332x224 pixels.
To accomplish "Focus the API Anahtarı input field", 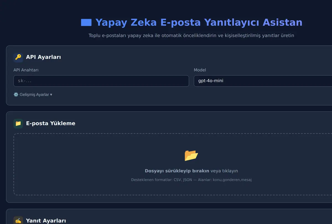I will click(x=101, y=81).
